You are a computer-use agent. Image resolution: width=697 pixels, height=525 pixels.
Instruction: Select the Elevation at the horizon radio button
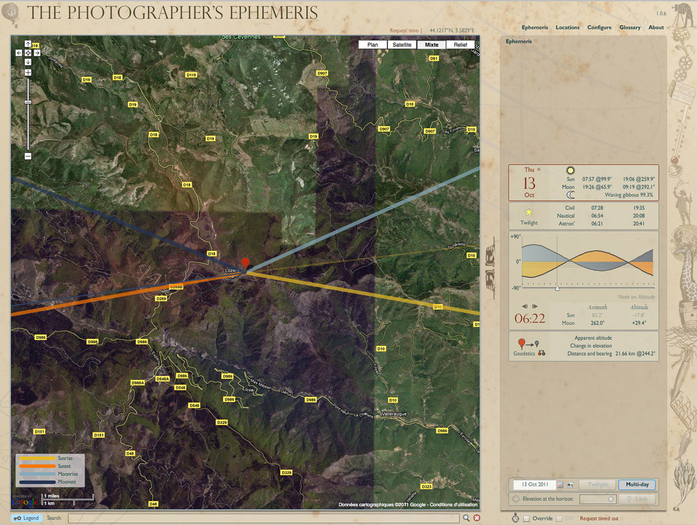point(516,499)
